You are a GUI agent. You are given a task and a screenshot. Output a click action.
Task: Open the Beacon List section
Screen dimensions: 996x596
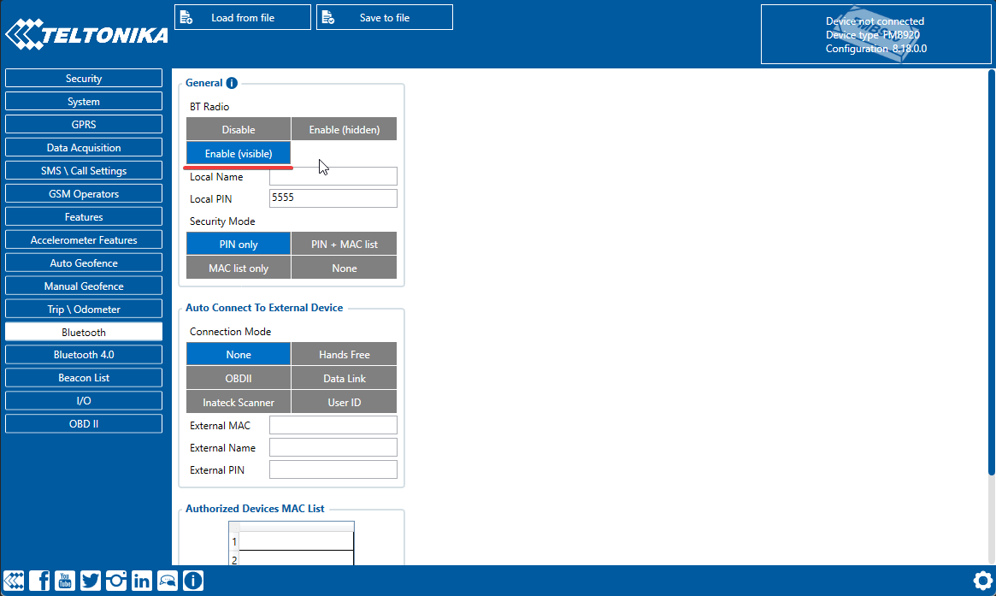84,377
